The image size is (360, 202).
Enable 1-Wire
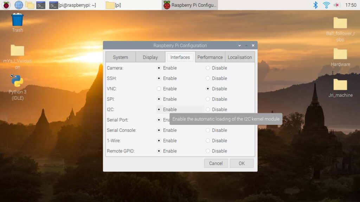click(159, 141)
